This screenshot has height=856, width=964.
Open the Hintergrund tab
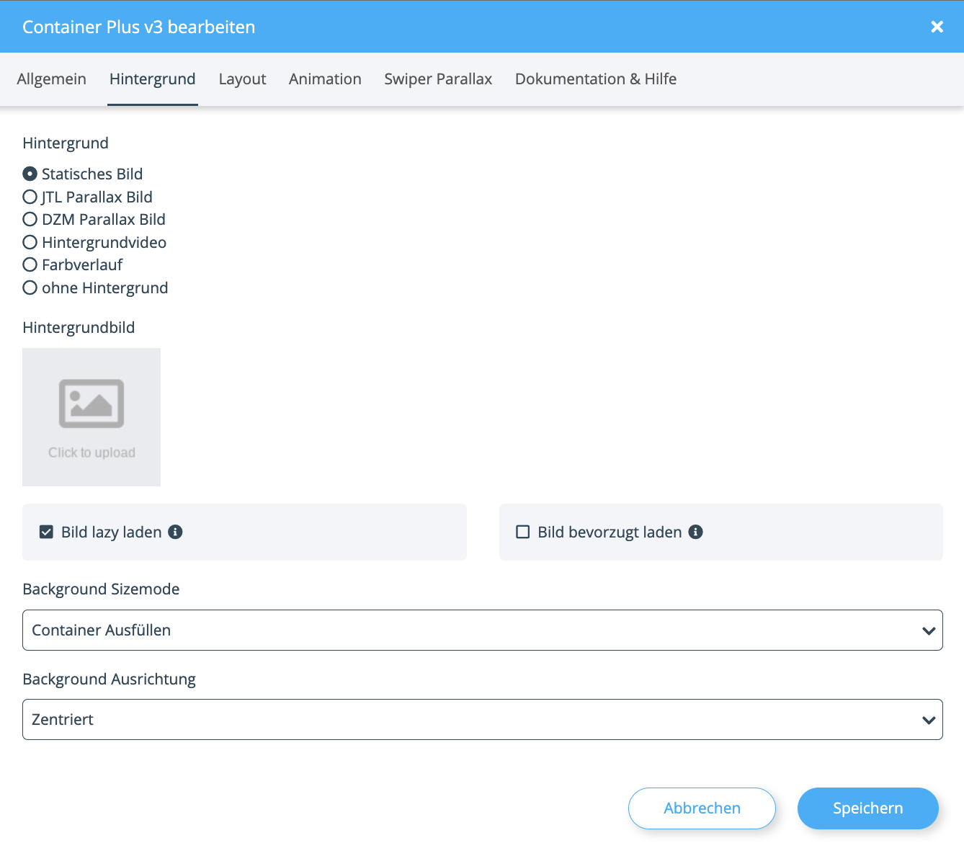tap(153, 79)
